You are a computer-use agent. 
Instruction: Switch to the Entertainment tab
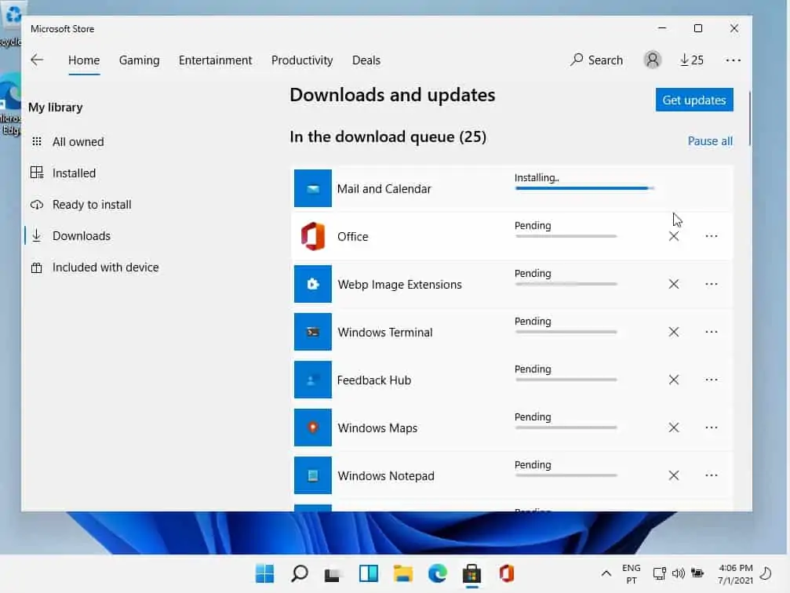(215, 60)
